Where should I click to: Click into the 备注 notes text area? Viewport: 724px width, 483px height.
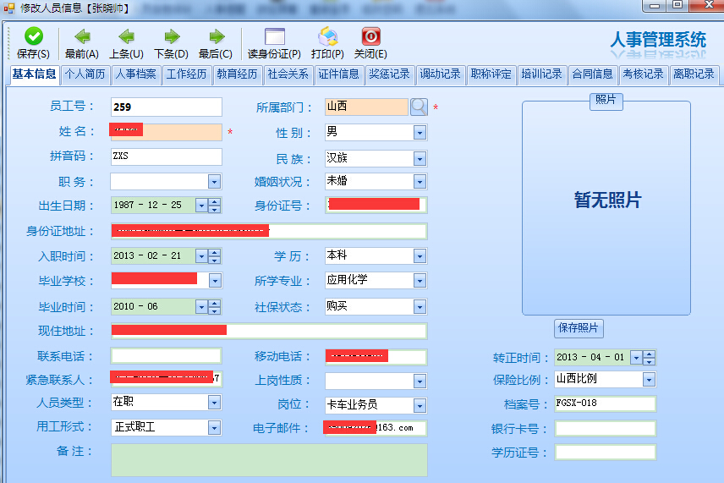pos(269,460)
